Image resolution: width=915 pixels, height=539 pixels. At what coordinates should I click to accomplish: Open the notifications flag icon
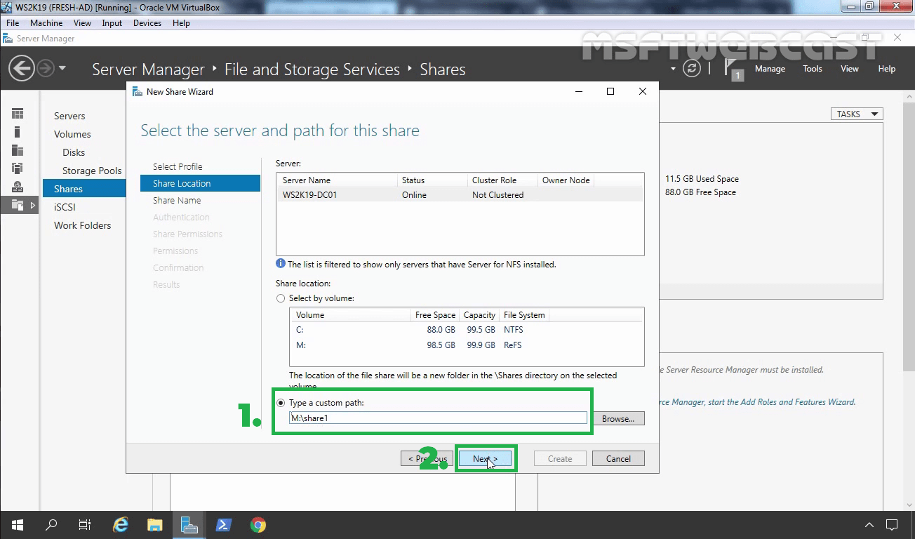[733, 69]
